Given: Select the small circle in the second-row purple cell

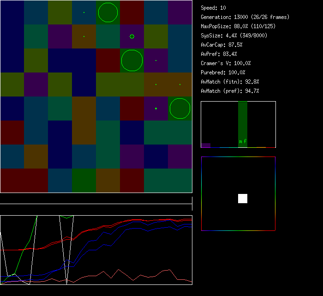Looking at the screenshot, I should tap(132, 36).
